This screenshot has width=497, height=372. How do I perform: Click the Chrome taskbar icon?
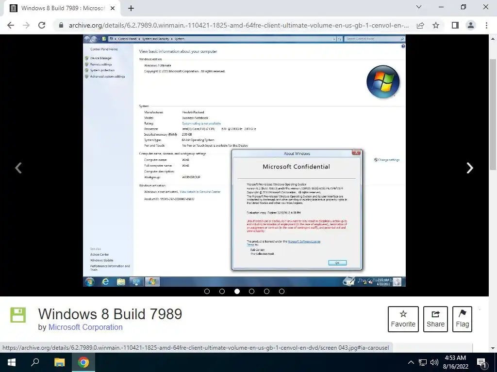[83, 362]
